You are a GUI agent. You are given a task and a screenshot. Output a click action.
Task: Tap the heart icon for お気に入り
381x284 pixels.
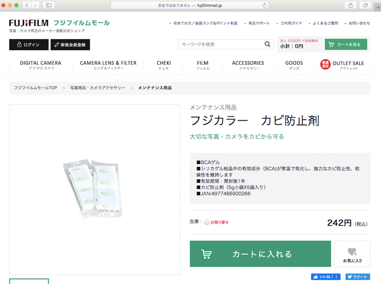click(x=352, y=250)
